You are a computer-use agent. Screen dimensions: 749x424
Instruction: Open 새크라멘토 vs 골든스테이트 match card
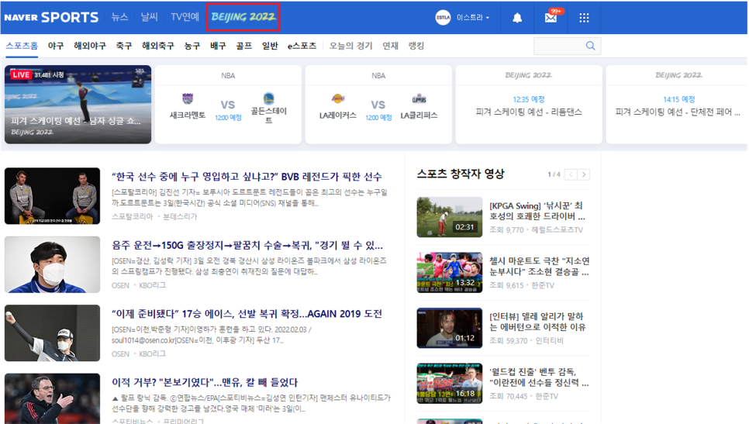tap(228, 105)
